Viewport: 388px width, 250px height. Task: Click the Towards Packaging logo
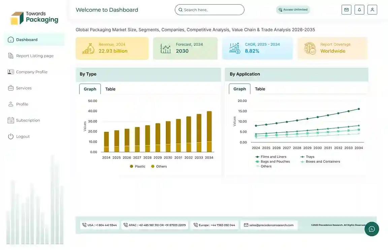pyautogui.click(x=34, y=18)
